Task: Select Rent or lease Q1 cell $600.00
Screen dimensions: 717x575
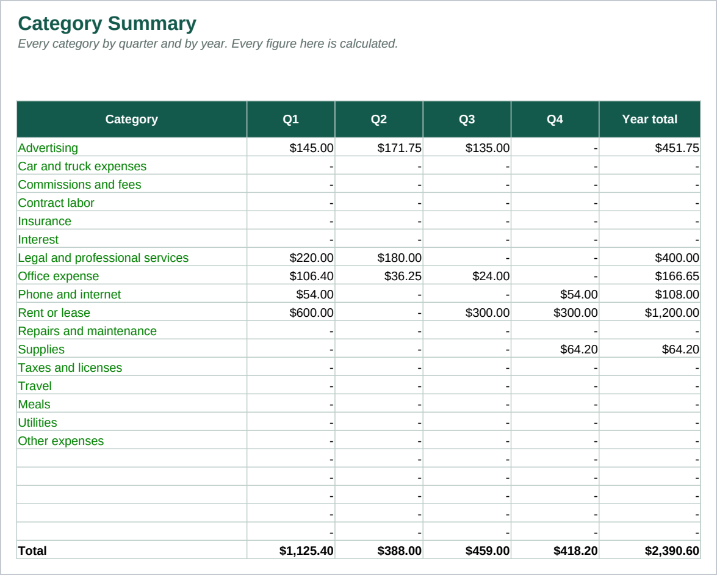Action: coord(291,312)
